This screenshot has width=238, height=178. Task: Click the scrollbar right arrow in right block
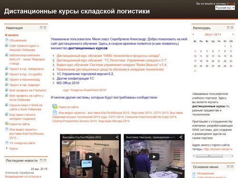tap(232, 156)
